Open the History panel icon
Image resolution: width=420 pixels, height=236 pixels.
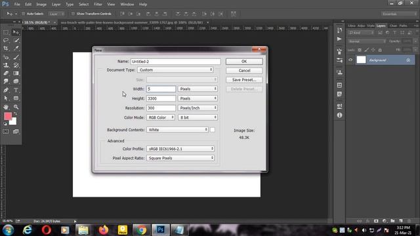(x=339, y=30)
